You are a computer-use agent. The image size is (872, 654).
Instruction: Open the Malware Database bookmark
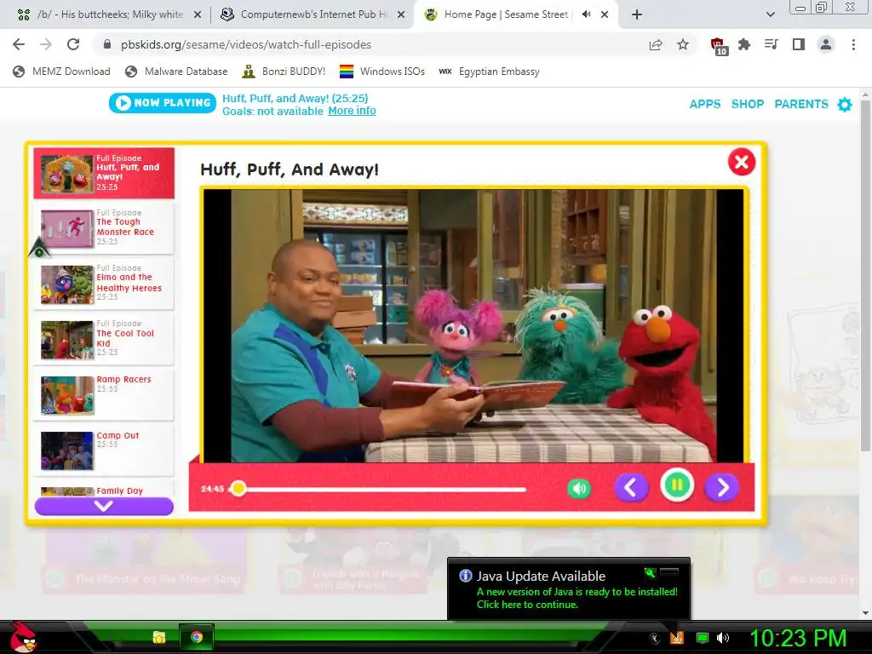coord(177,72)
